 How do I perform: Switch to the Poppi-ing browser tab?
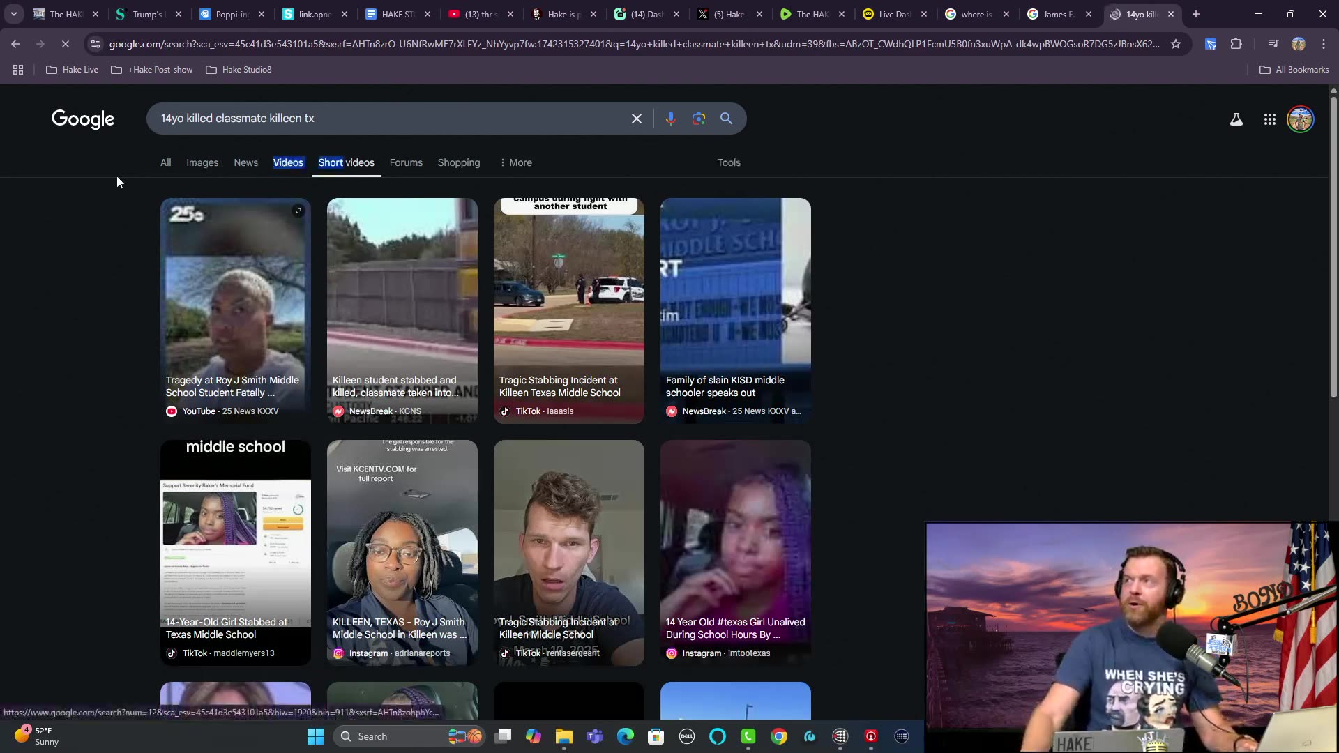click(x=232, y=14)
